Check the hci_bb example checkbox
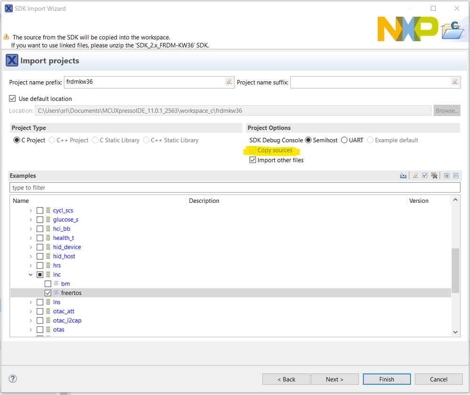The width and height of the screenshot is (470, 395). [40, 229]
